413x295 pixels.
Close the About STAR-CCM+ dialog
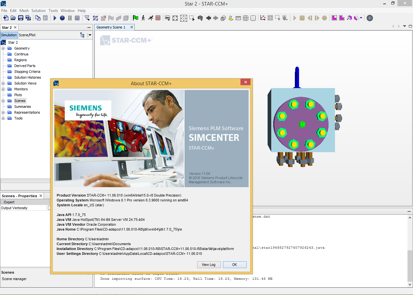pyautogui.click(x=246, y=83)
